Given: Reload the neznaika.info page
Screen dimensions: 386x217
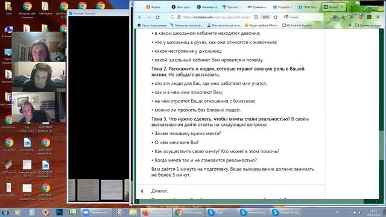Looking at the screenshot, I should [x=157, y=17].
